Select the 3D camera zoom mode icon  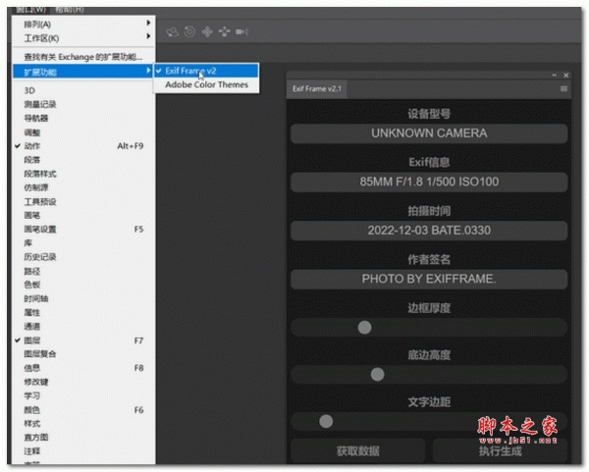[x=241, y=32]
